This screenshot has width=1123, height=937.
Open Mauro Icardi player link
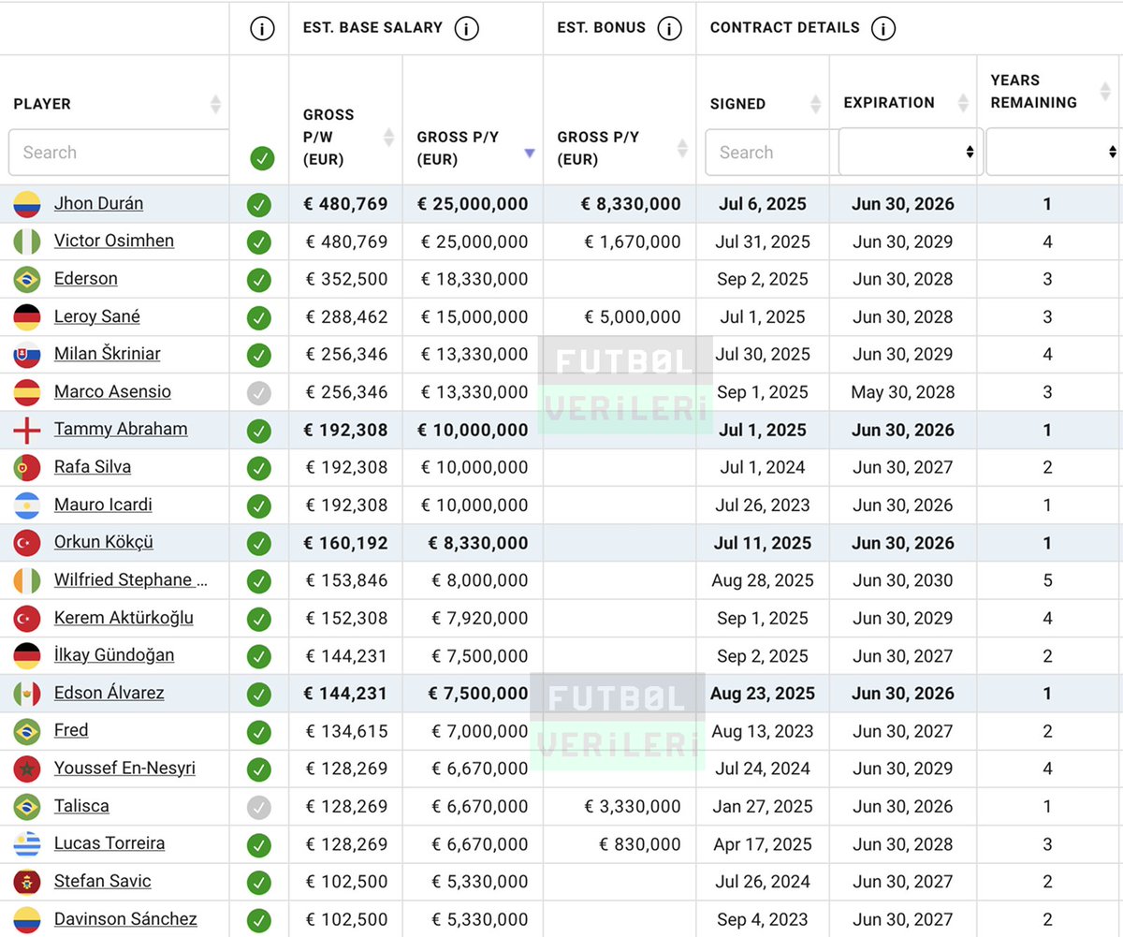[103, 505]
